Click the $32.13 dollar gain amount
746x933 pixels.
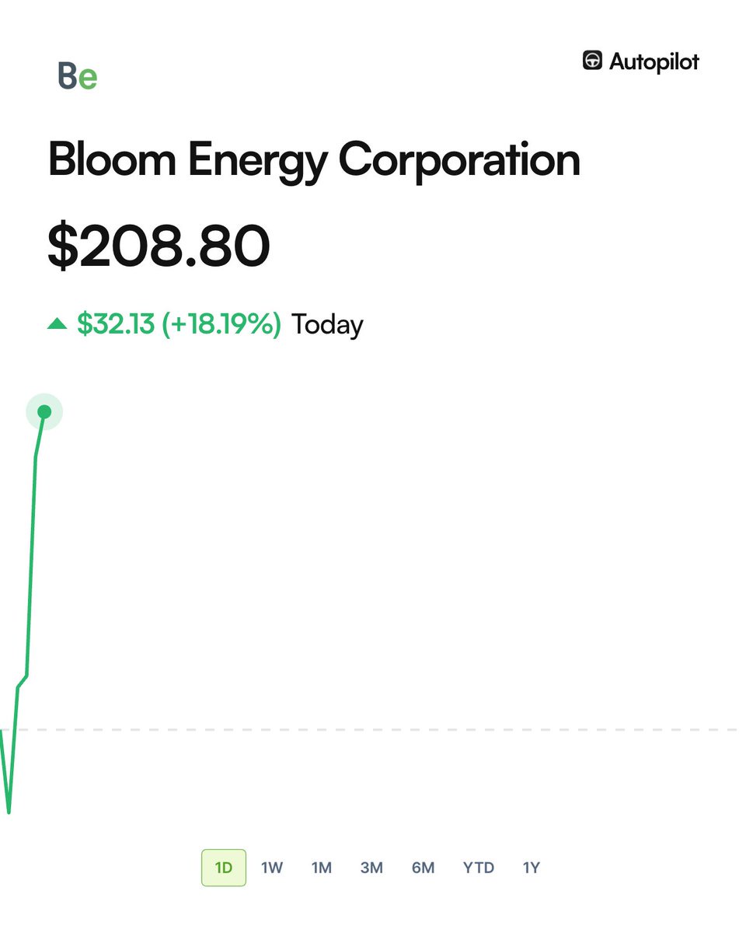click(116, 324)
